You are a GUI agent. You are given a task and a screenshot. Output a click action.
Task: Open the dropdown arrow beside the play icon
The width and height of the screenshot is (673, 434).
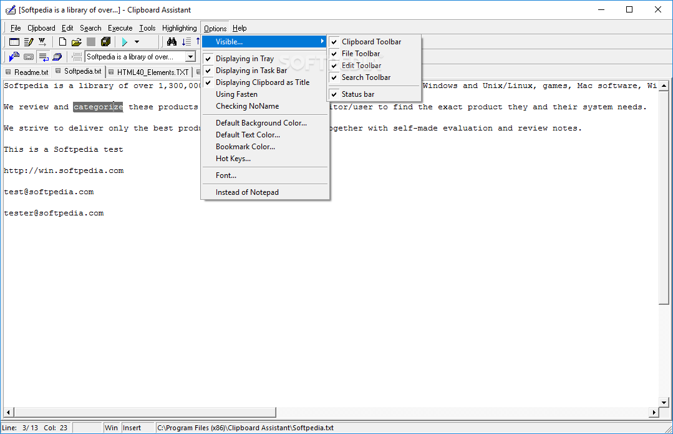pos(137,42)
